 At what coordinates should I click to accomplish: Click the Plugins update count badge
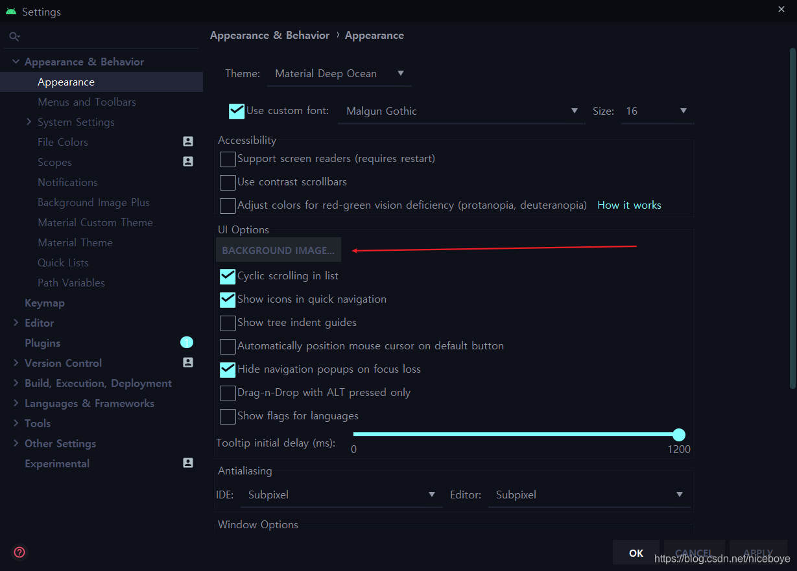(187, 342)
